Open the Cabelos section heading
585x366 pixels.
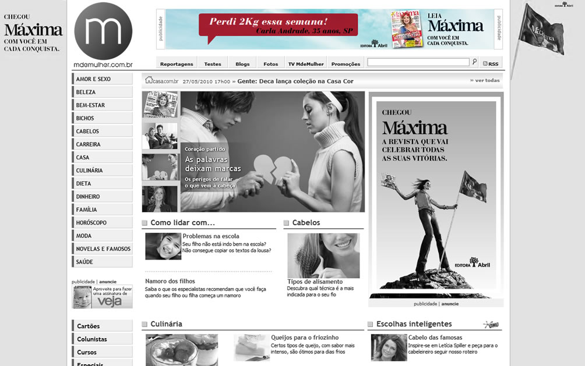(x=306, y=222)
